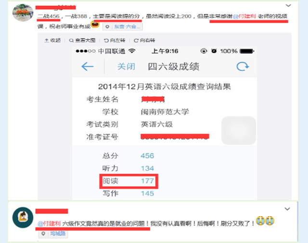This screenshot has width=308, height=243.
Task: Expand the first post's chevron menu
Action: pos(288,5)
